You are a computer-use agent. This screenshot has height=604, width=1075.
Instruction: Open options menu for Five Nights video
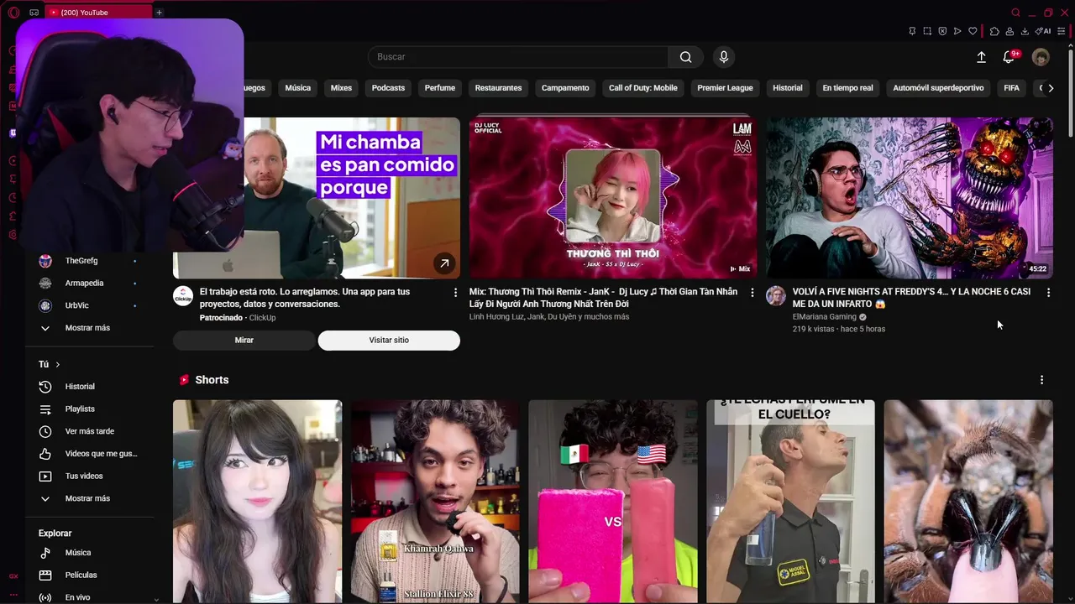[x=1048, y=292]
